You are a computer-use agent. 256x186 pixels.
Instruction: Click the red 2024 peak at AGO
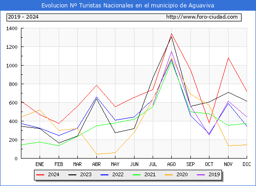tap(171, 34)
